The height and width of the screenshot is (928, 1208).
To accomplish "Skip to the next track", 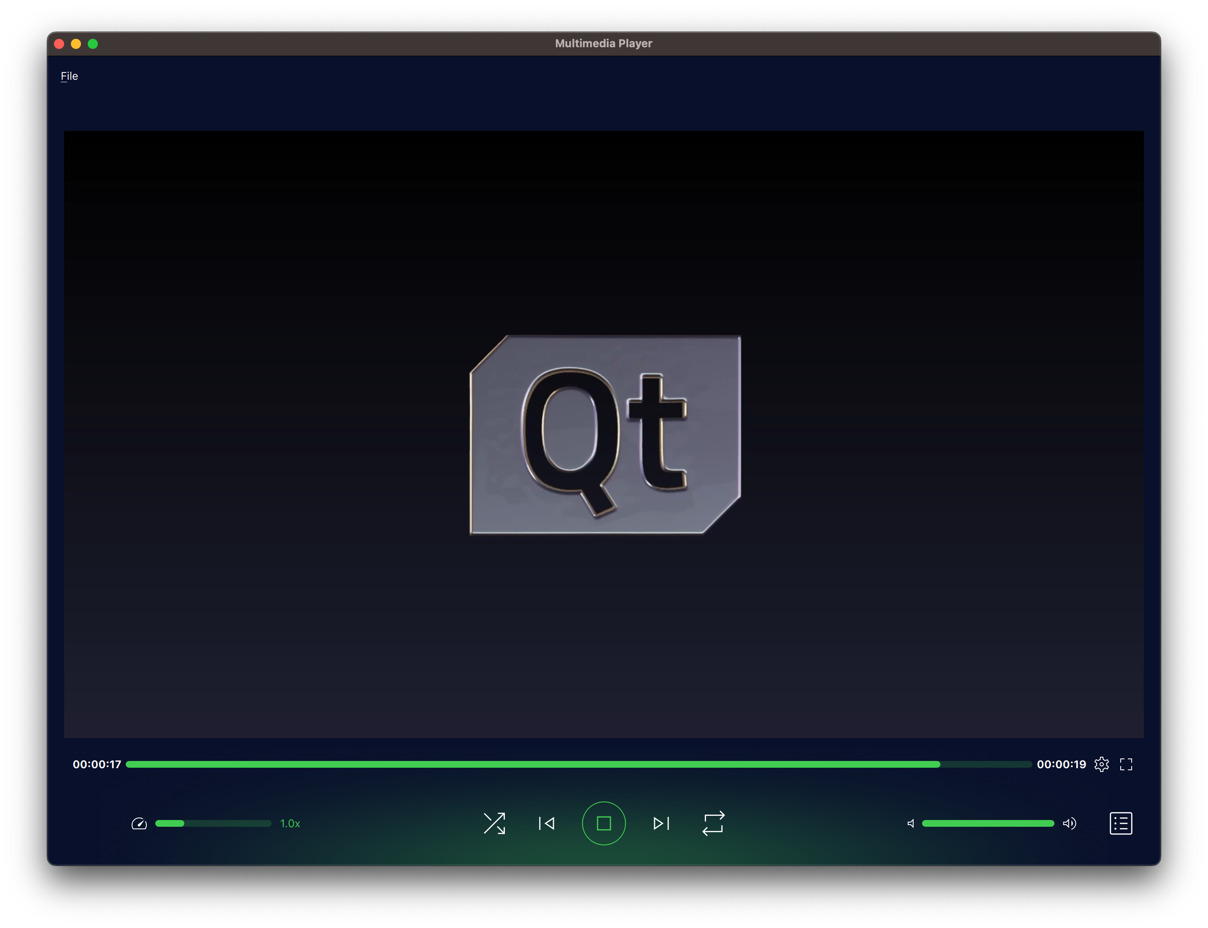I will click(661, 823).
